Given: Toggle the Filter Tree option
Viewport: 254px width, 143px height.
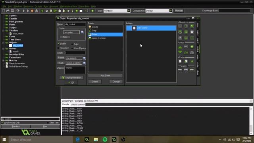Looking at the screenshot, I should click(48, 123).
